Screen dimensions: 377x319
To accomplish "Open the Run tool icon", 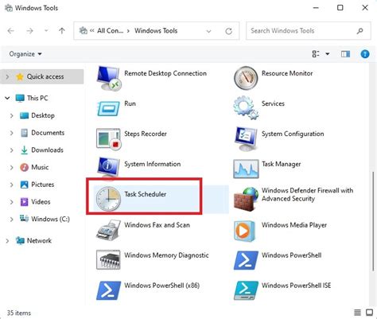I will 108,108.
